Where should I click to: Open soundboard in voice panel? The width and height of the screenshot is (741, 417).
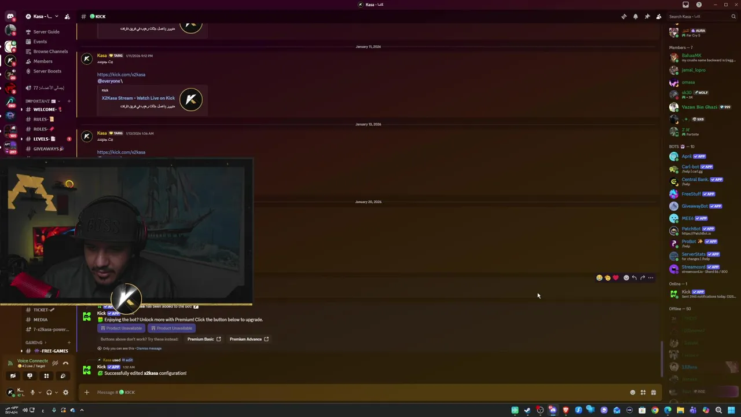(x=63, y=376)
